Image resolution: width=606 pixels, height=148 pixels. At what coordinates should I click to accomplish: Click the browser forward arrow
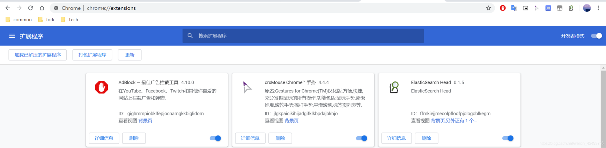pos(19,8)
